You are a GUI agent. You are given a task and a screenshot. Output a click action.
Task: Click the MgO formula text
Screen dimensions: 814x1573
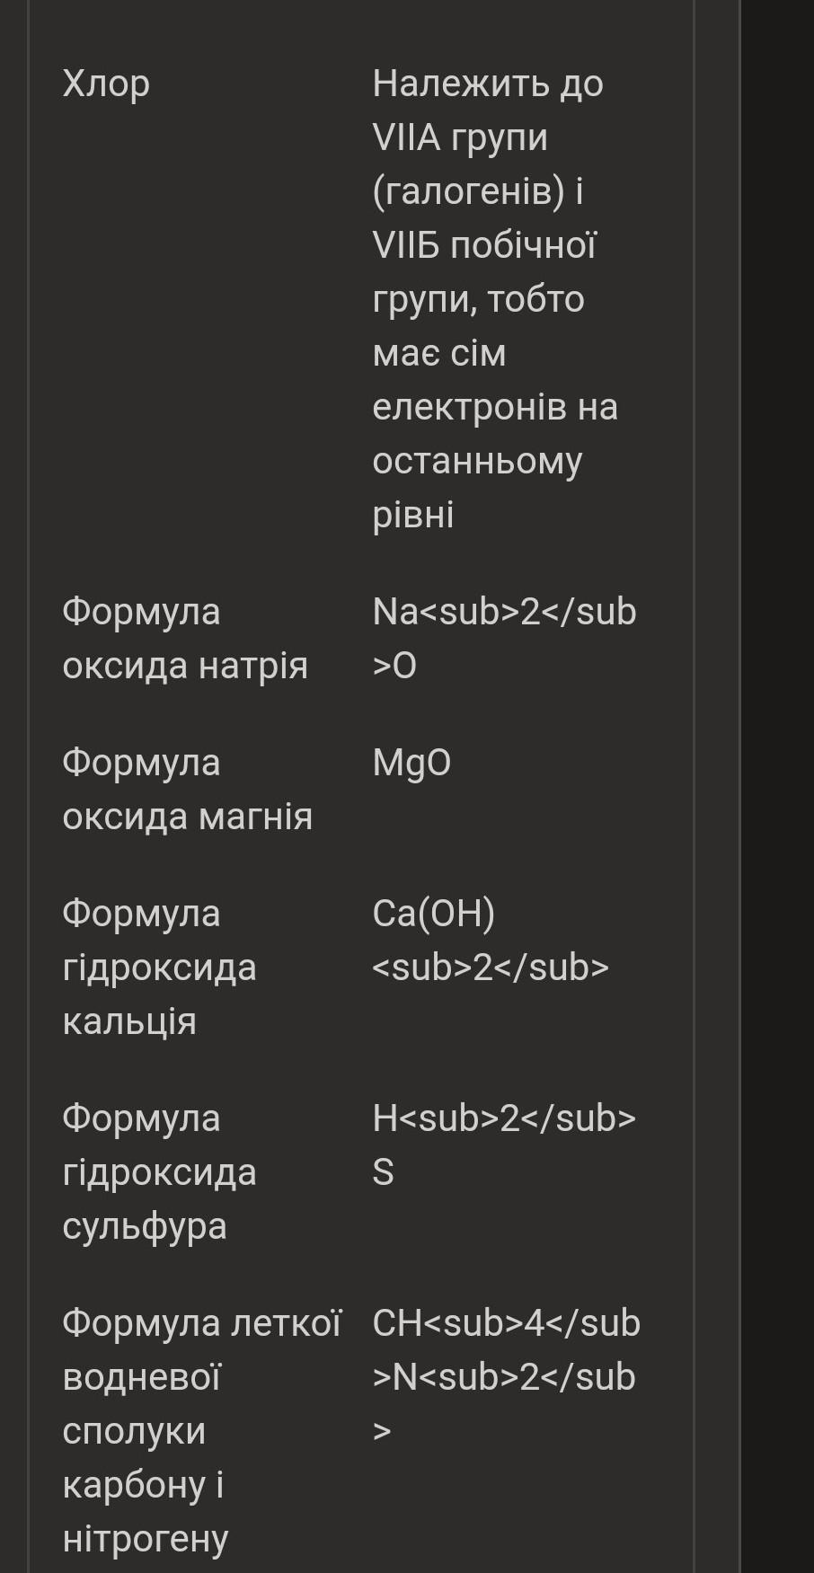[411, 763]
